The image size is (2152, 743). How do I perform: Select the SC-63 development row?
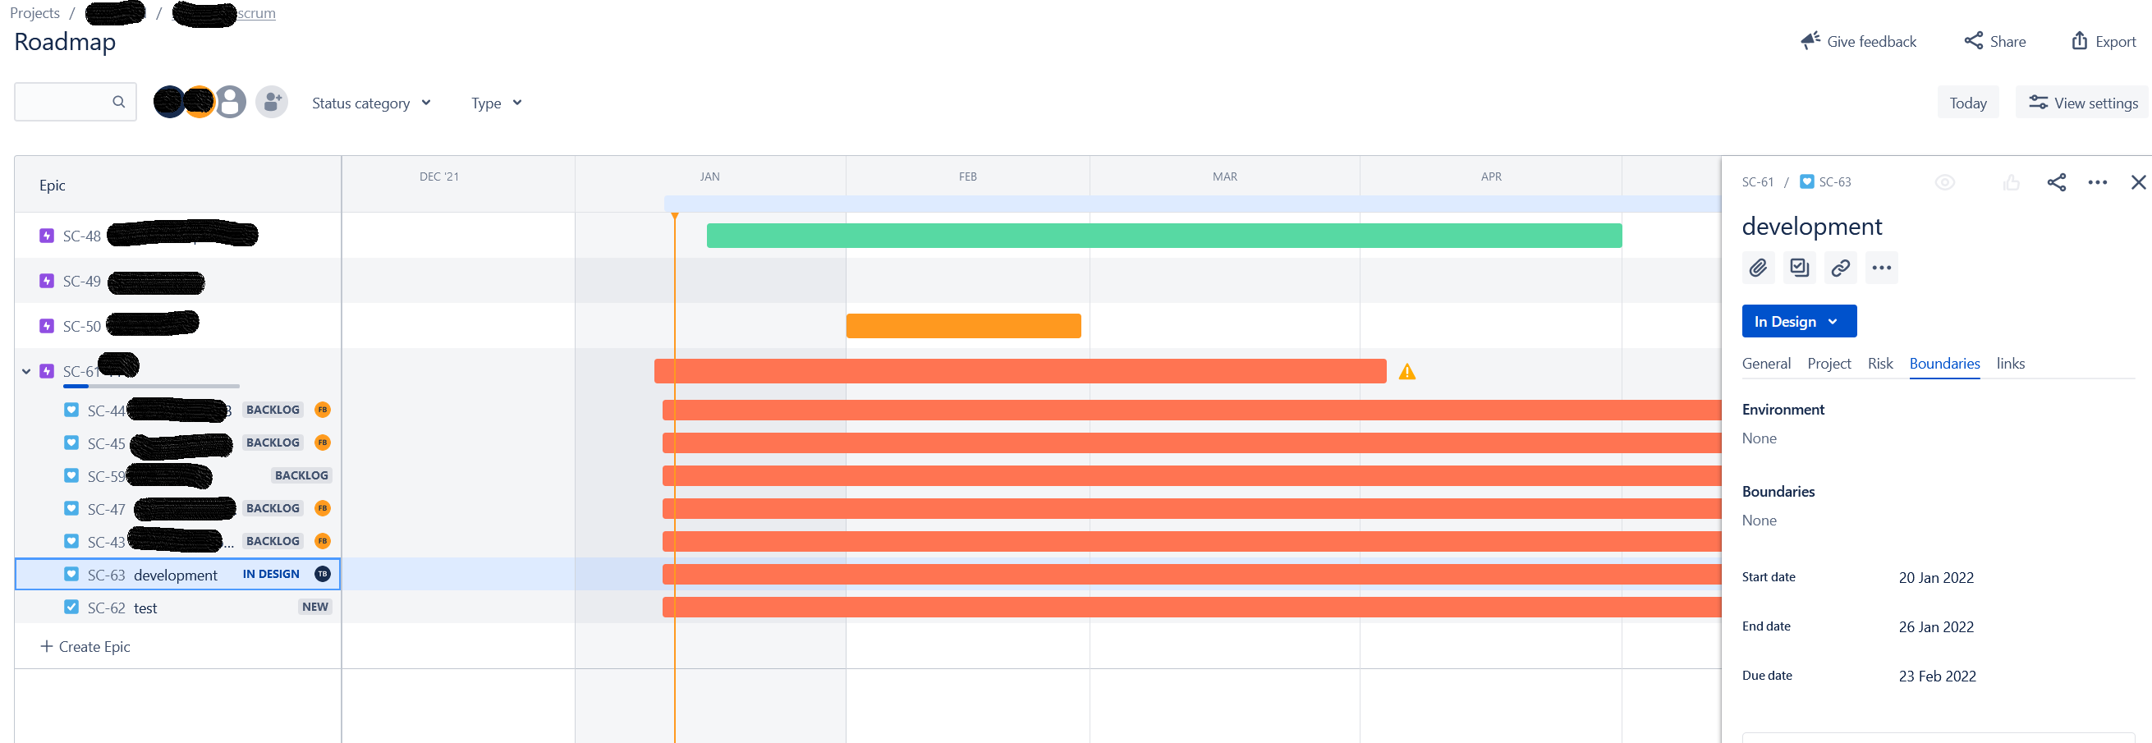[177, 574]
